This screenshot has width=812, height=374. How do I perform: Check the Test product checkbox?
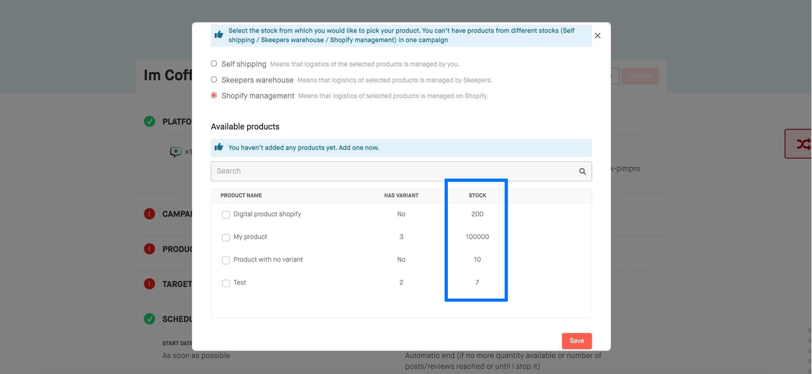[226, 283]
